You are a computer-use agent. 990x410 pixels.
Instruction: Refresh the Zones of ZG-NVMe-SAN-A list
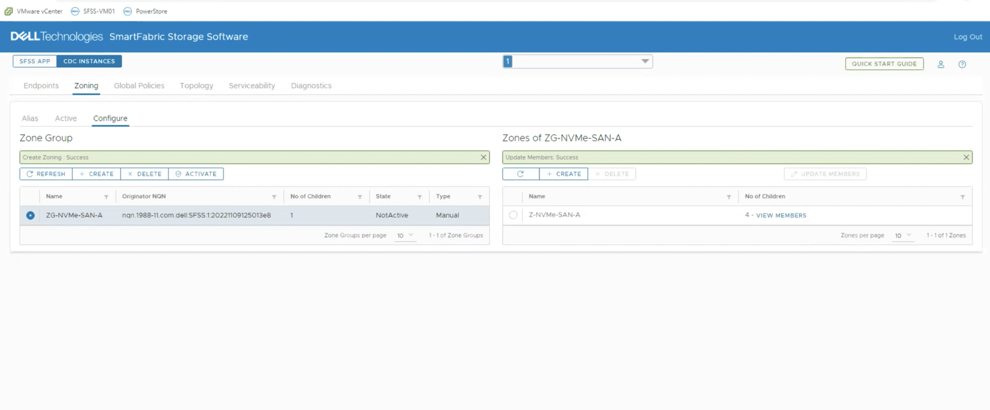pos(521,174)
